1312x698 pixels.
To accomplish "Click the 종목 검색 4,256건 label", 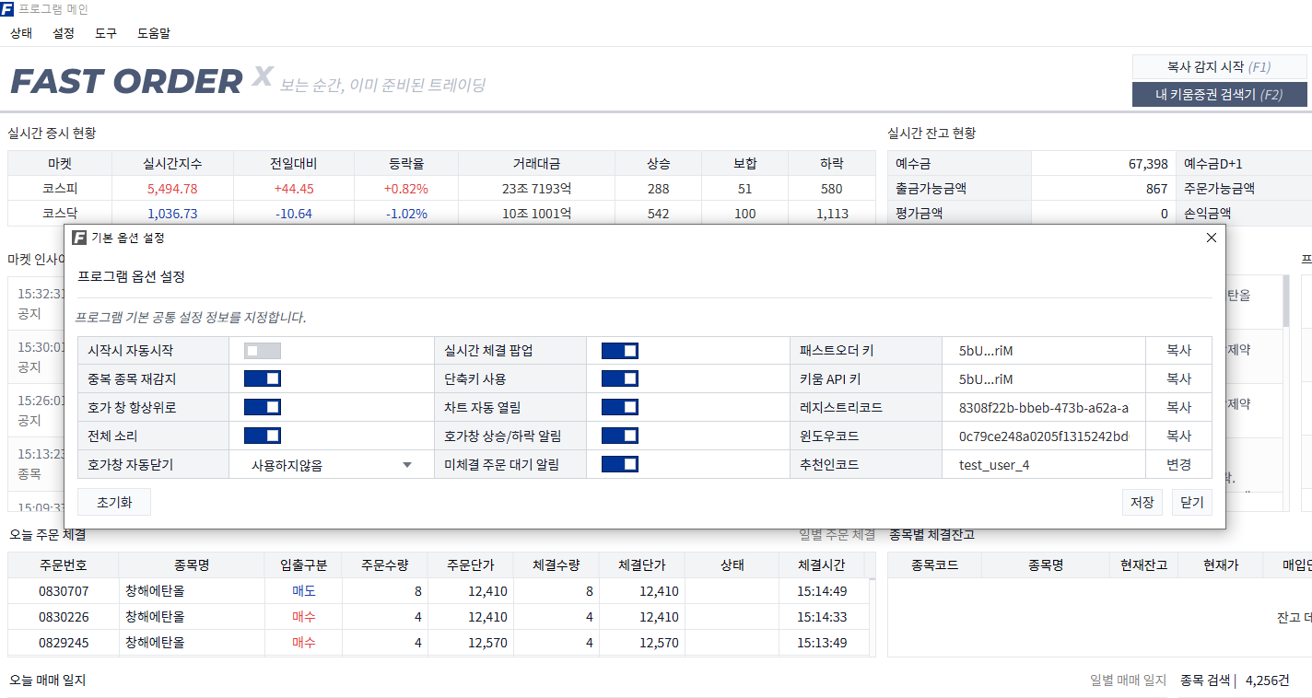I will tap(1235, 681).
